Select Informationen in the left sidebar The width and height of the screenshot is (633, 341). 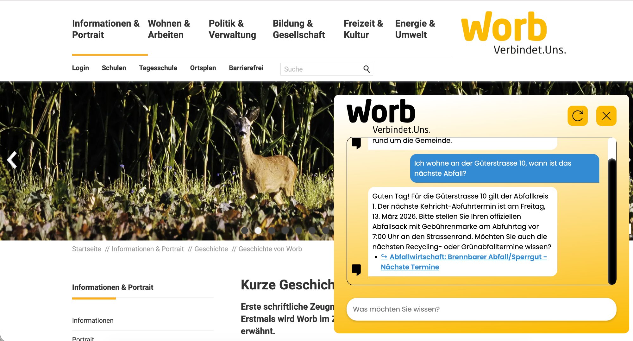pyautogui.click(x=93, y=320)
